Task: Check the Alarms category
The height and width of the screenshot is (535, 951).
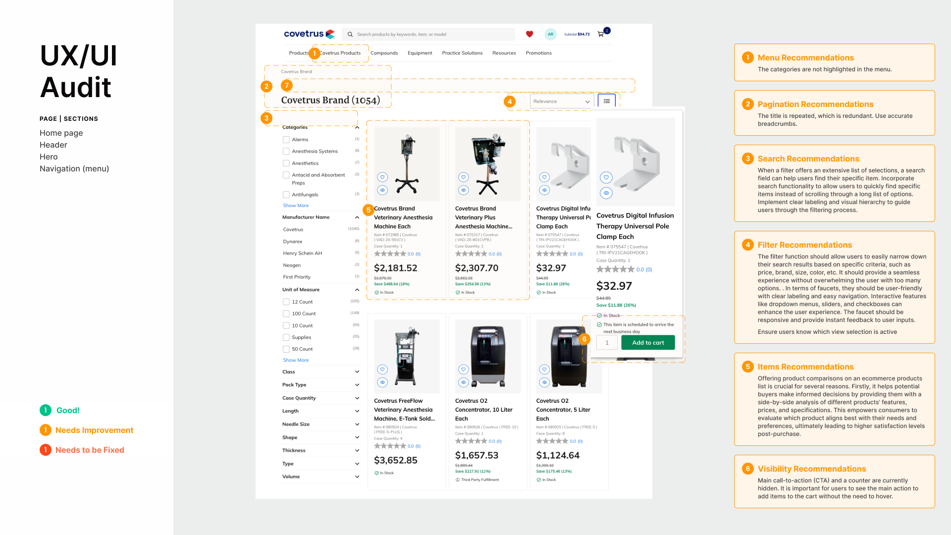Action: 286,140
